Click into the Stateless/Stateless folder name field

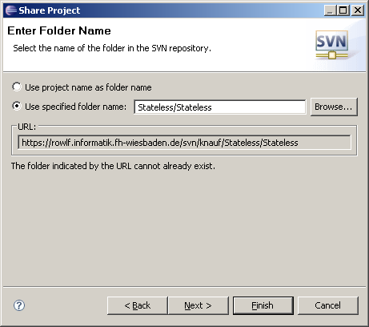point(220,107)
